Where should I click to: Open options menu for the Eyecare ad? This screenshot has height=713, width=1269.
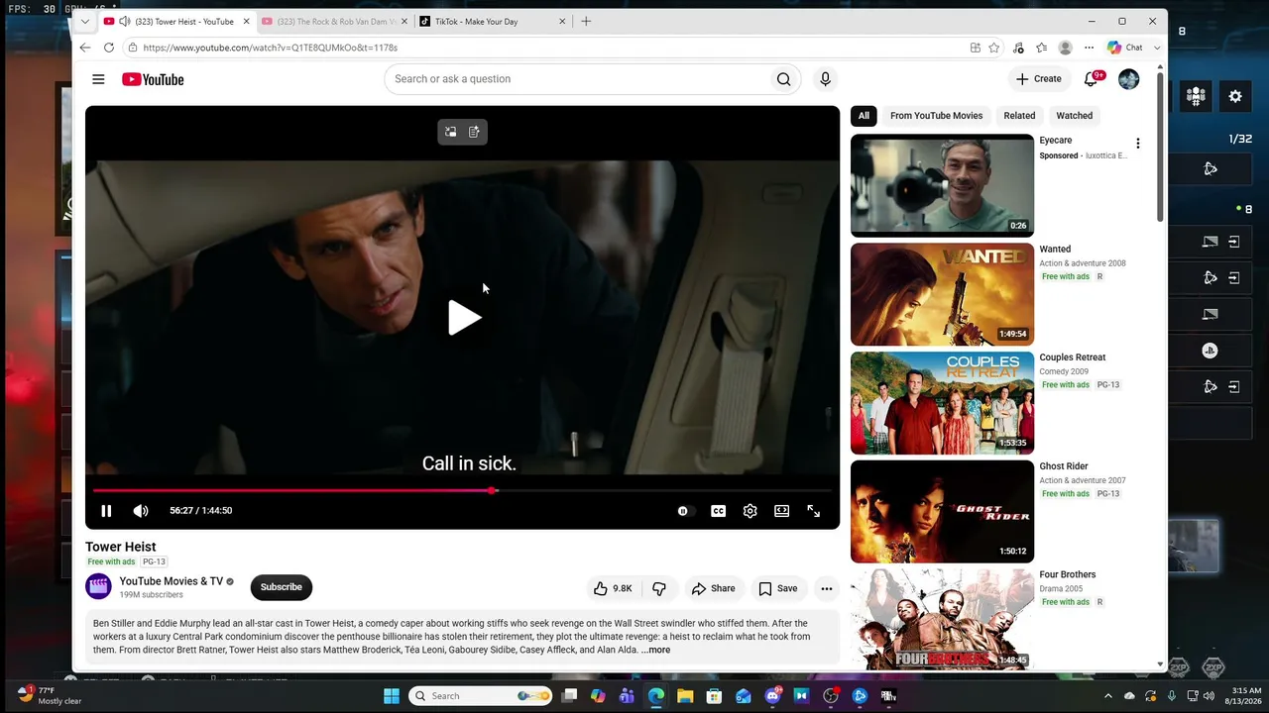tap(1138, 144)
